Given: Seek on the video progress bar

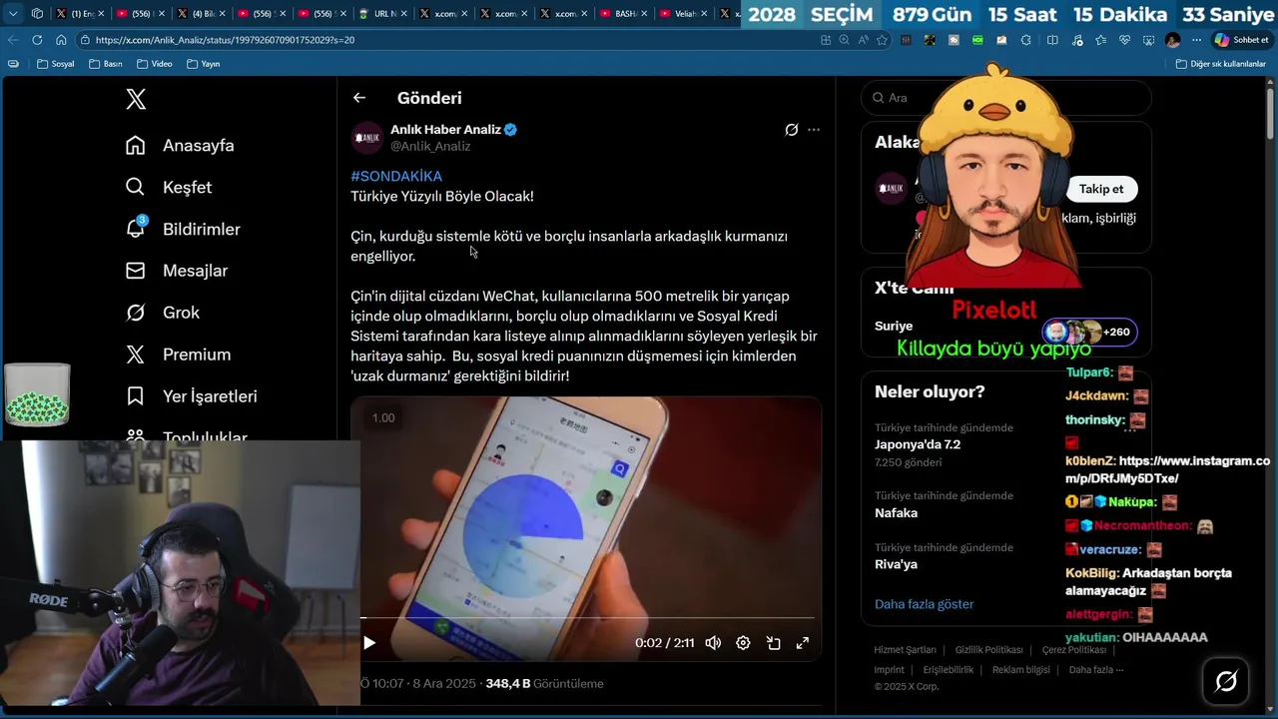Looking at the screenshot, I should click(x=587, y=618).
